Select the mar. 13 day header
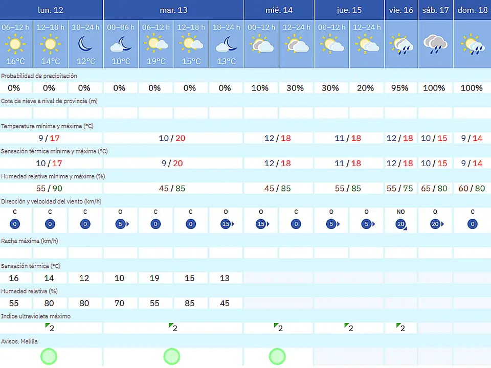This screenshot has height=368, width=491. click(173, 10)
